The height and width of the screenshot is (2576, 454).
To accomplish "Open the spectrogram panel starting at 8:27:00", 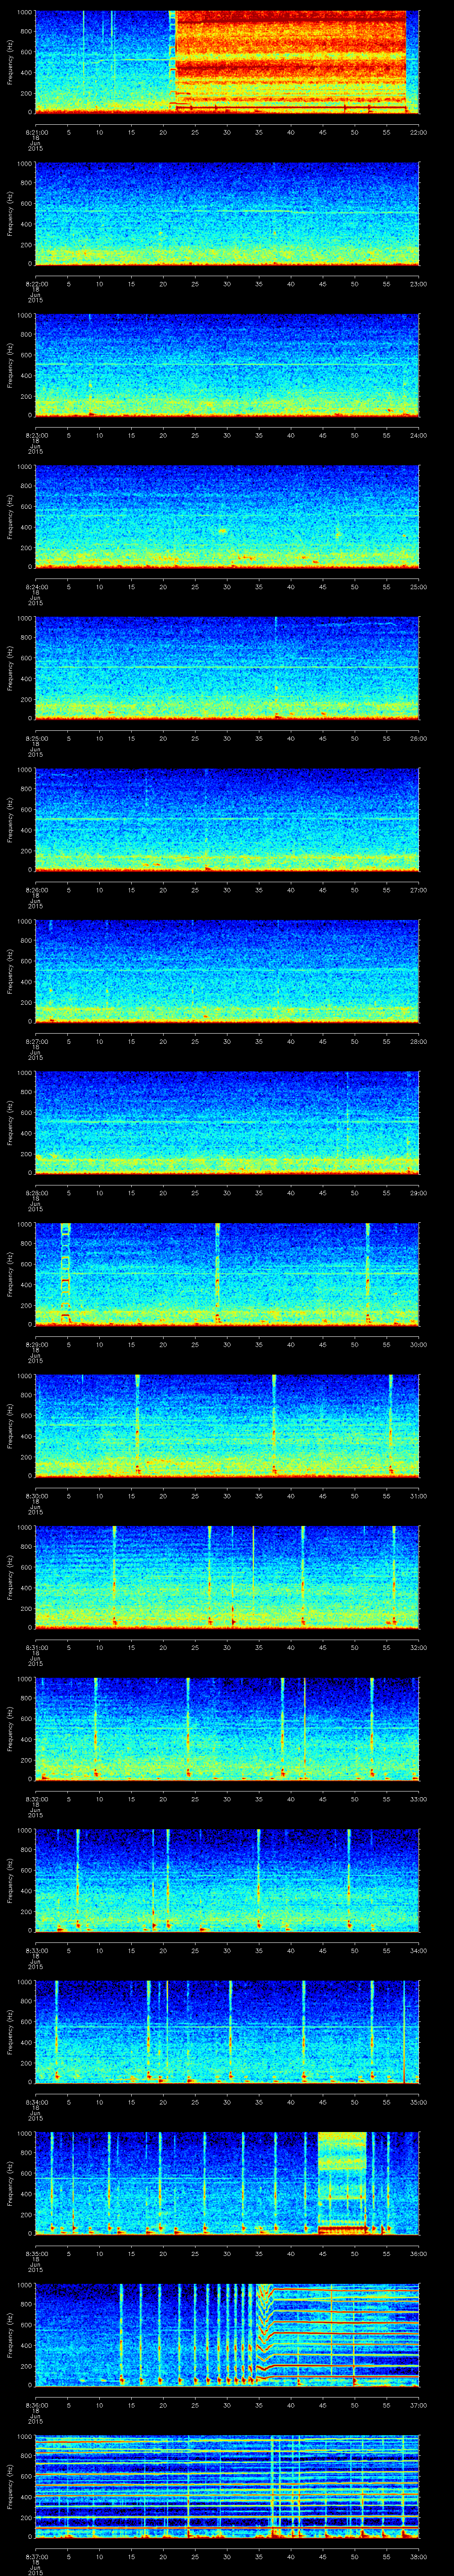I will click(x=227, y=971).
